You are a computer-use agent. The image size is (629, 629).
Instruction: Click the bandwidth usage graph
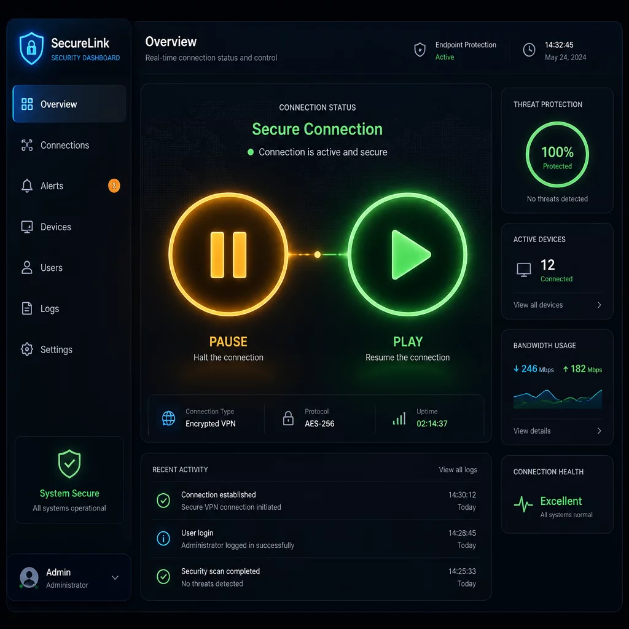[x=558, y=399]
